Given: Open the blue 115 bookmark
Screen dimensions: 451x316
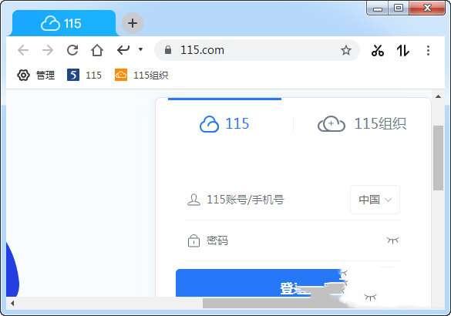Looking at the screenshot, I should coord(84,76).
